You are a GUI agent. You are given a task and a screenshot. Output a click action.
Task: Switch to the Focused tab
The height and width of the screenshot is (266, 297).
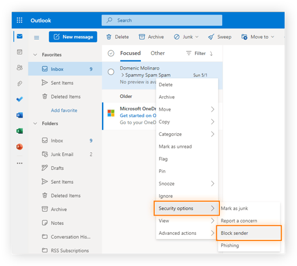[131, 53]
